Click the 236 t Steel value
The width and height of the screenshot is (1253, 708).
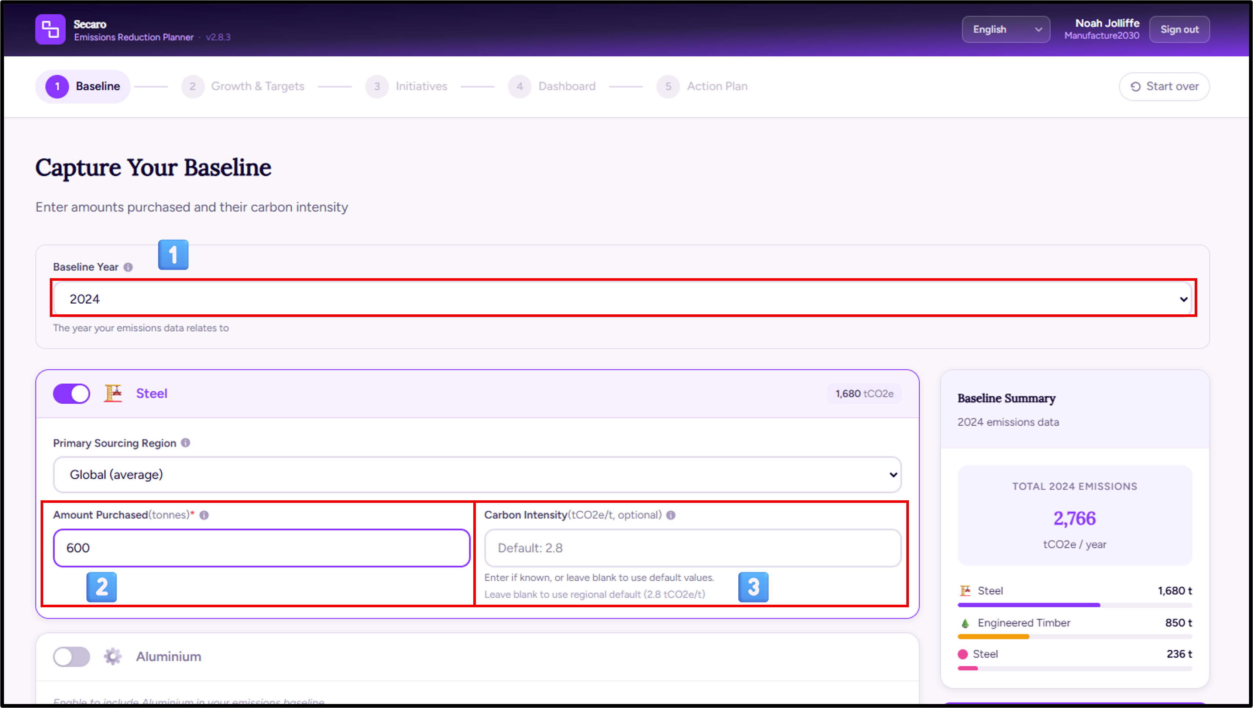pos(1179,654)
